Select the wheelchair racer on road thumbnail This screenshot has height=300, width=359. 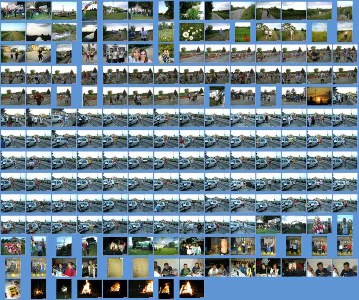point(192,96)
